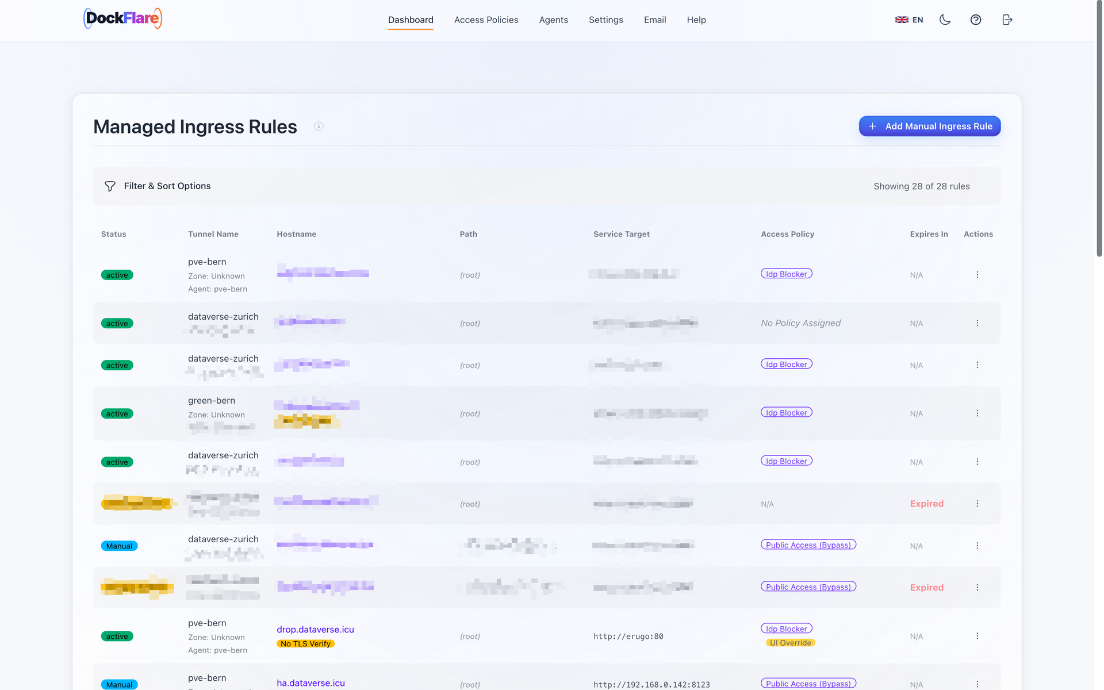Open help question-mark icon in header

[976, 20]
